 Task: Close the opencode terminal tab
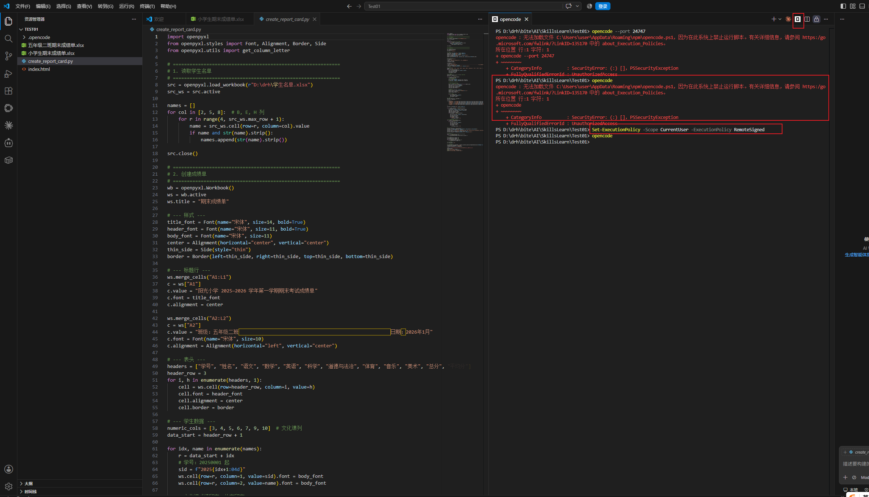tap(526, 19)
